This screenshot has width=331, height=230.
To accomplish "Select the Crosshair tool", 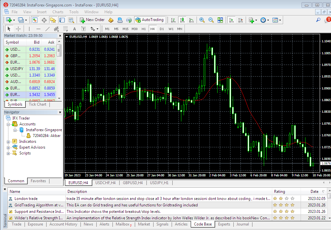I will (18, 29).
